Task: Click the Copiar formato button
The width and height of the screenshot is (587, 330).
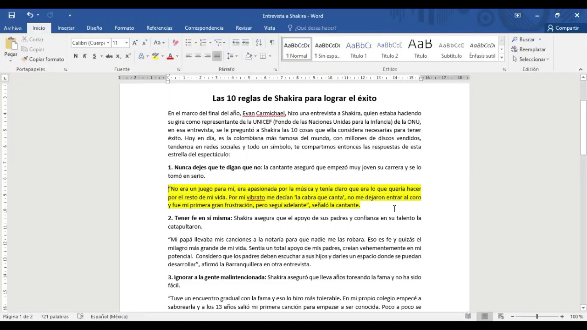Action: click(x=42, y=59)
